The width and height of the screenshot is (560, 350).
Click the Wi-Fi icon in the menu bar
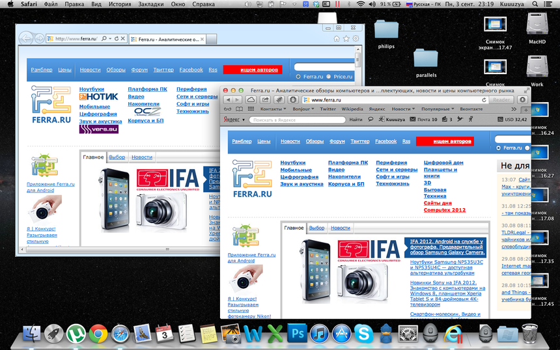pyautogui.click(x=361, y=5)
